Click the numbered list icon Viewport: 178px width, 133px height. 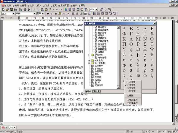[98, 14]
